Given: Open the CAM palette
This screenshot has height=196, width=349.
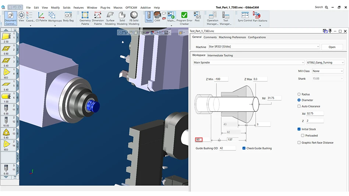Looking at the screenshot, I should (157, 17).
